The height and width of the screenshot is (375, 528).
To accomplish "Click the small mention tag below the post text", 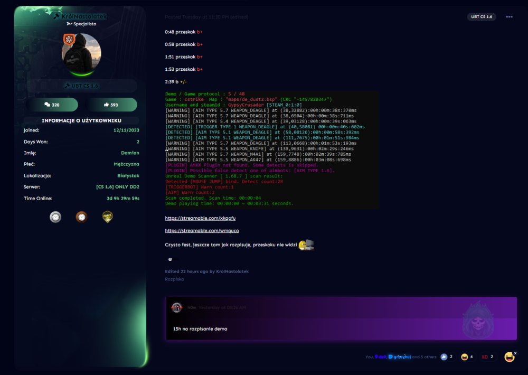I will click(173, 259).
